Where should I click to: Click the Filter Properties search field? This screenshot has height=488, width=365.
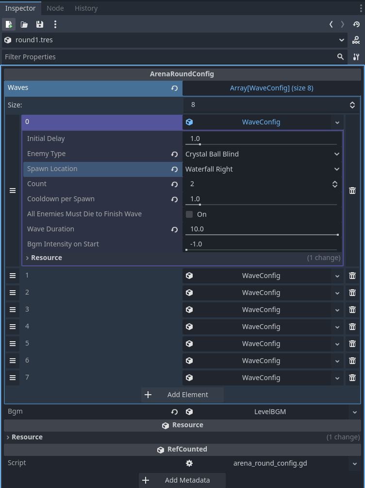click(167, 57)
